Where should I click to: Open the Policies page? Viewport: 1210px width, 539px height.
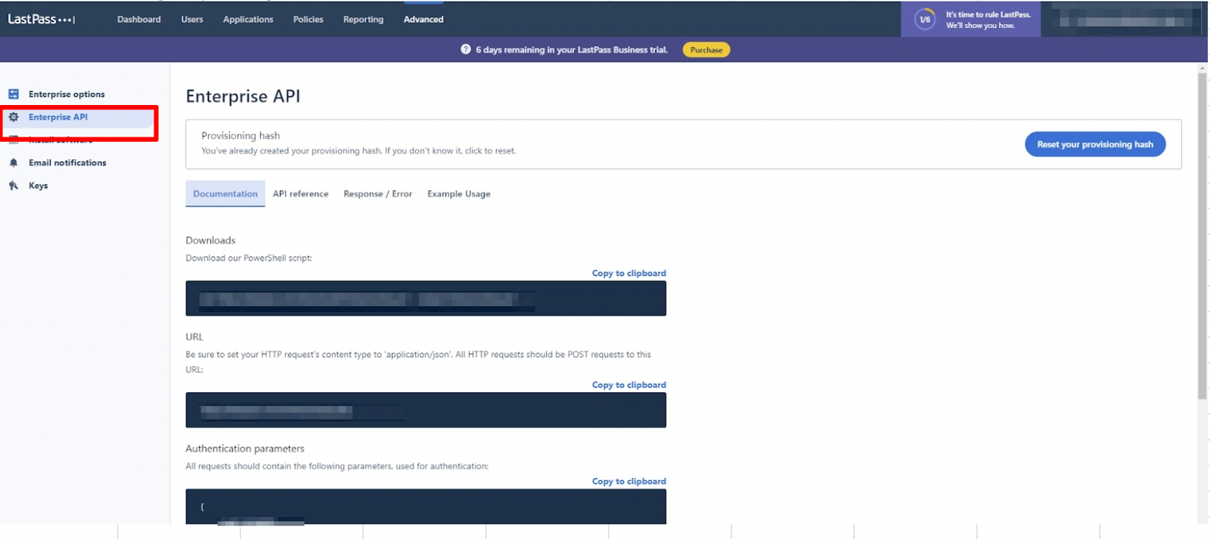coord(308,19)
